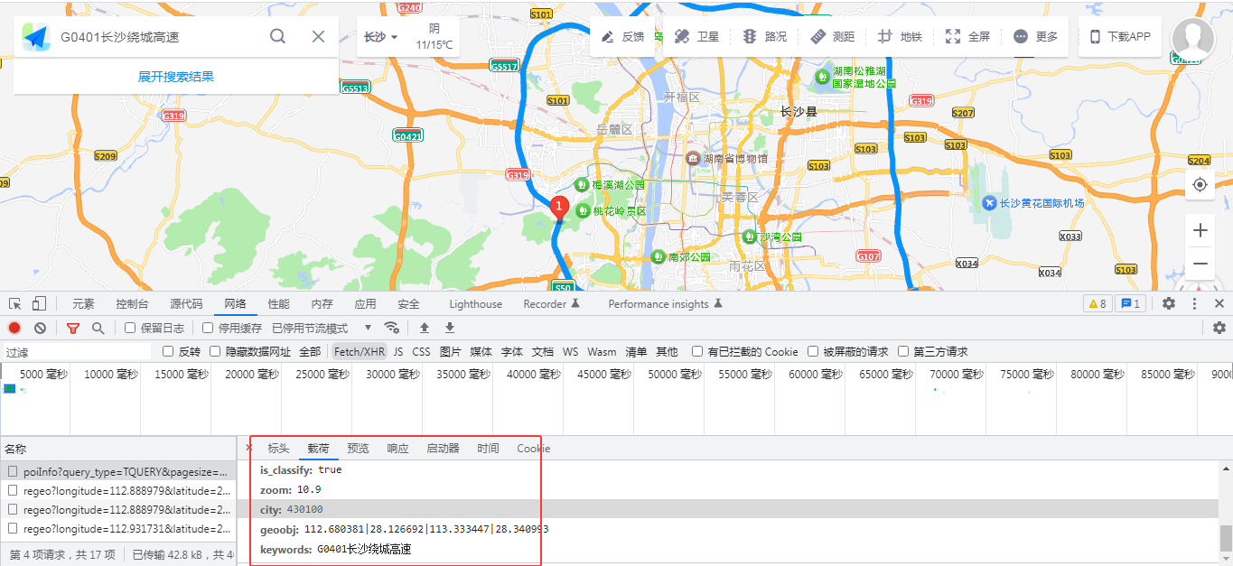Switch to 卫星 satellite view
Screen dimensions: 1233x566
click(x=696, y=37)
